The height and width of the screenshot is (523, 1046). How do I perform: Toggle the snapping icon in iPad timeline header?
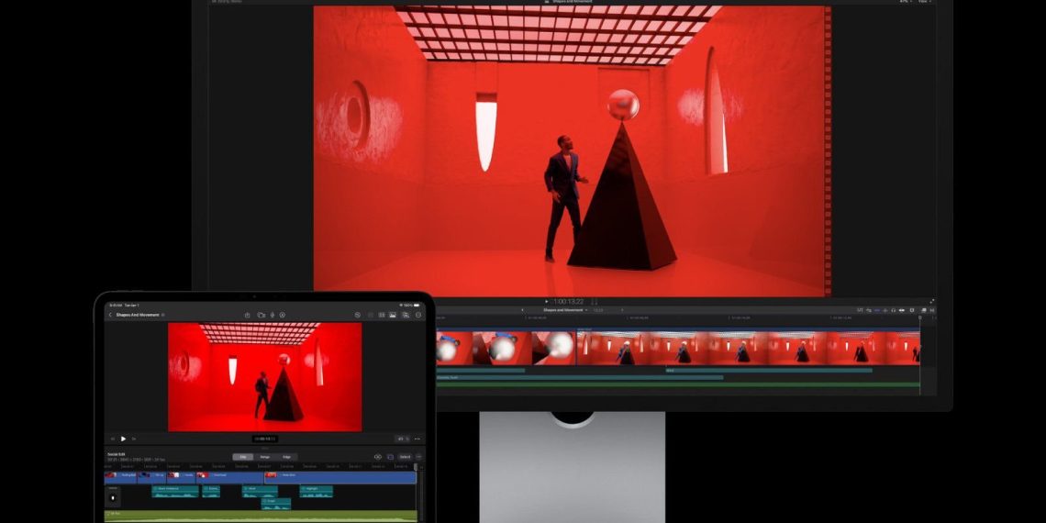[x=377, y=456]
